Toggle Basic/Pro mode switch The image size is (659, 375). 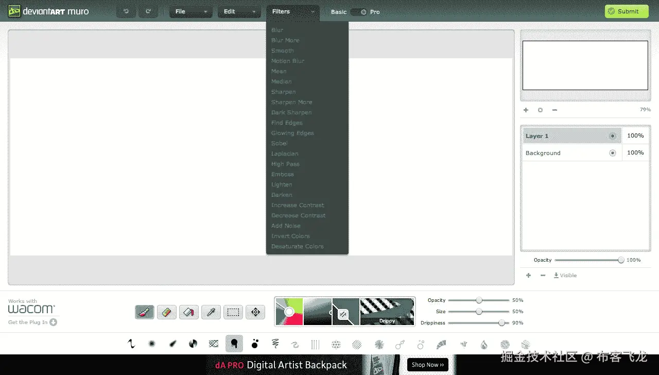(x=359, y=12)
